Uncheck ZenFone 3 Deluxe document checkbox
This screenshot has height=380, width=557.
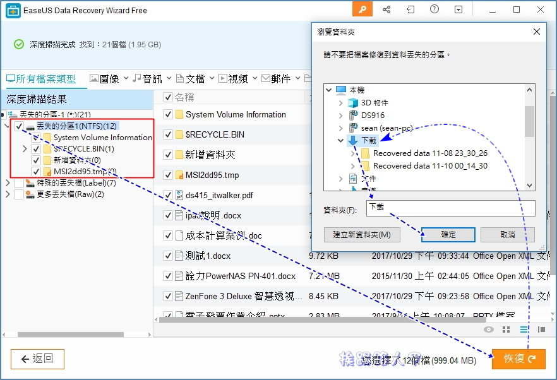coord(168,296)
